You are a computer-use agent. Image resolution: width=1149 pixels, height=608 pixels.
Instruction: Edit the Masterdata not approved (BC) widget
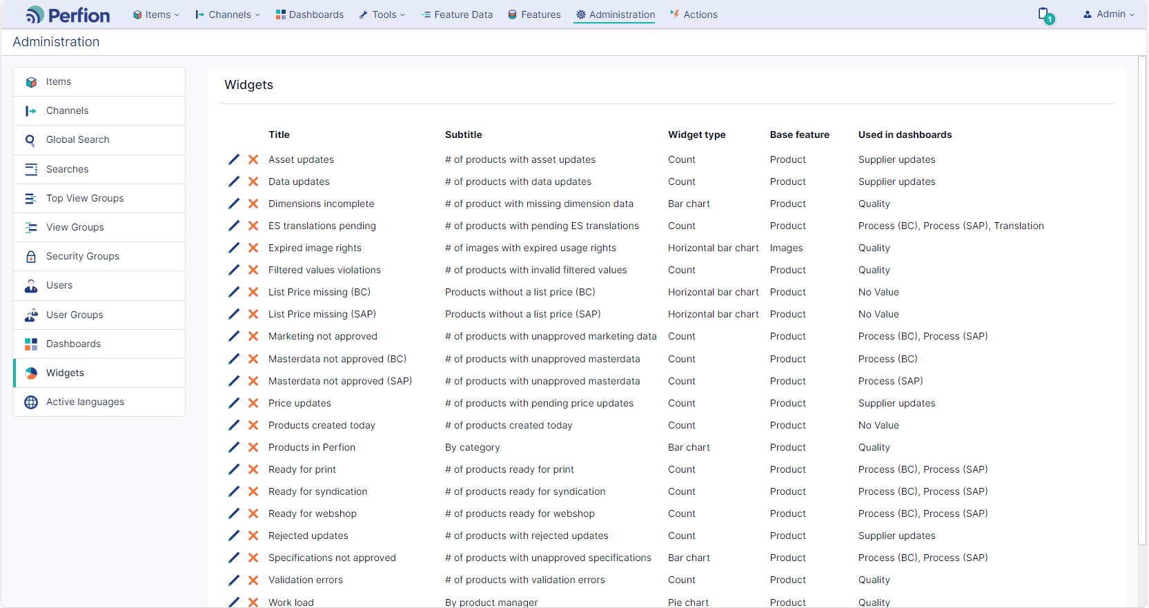tap(234, 359)
